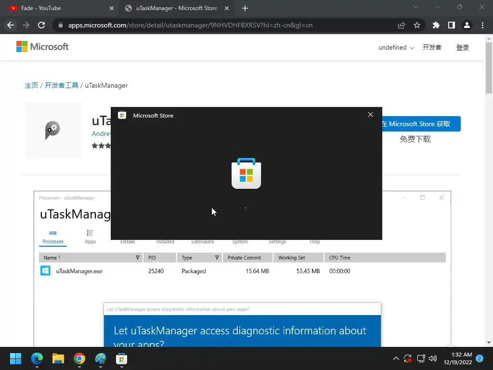Screen dimensions: 493x370
Task: Click the 登录 sign-in link
Action: (x=463, y=48)
